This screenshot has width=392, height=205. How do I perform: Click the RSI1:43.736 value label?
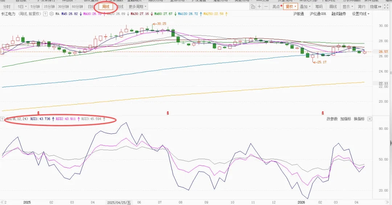(40, 119)
